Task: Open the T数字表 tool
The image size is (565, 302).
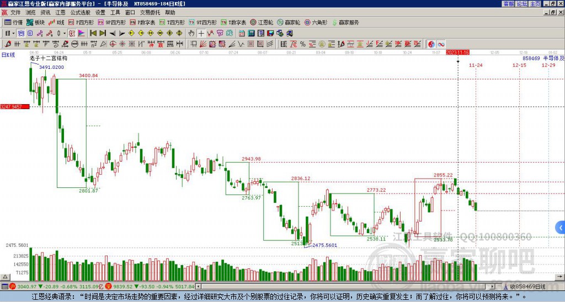Action: (233, 22)
